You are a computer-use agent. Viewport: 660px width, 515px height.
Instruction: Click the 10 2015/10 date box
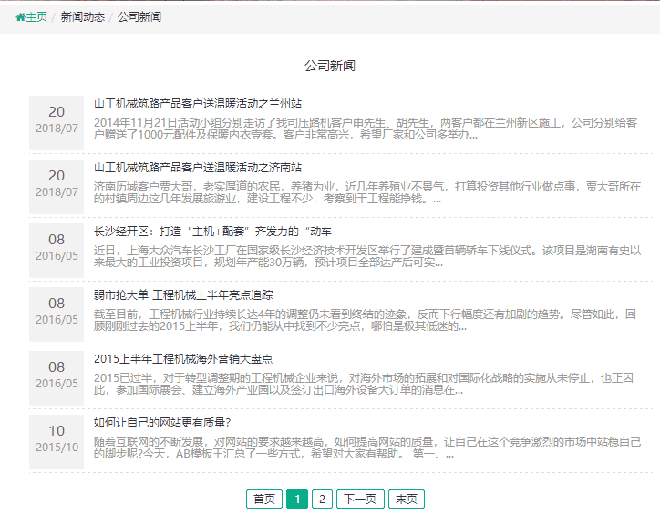click(57, 442)
